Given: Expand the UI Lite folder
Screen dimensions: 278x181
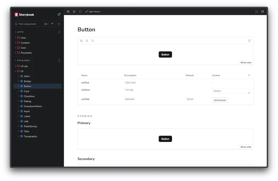Looking at the screenshot, I should [24, 66].
